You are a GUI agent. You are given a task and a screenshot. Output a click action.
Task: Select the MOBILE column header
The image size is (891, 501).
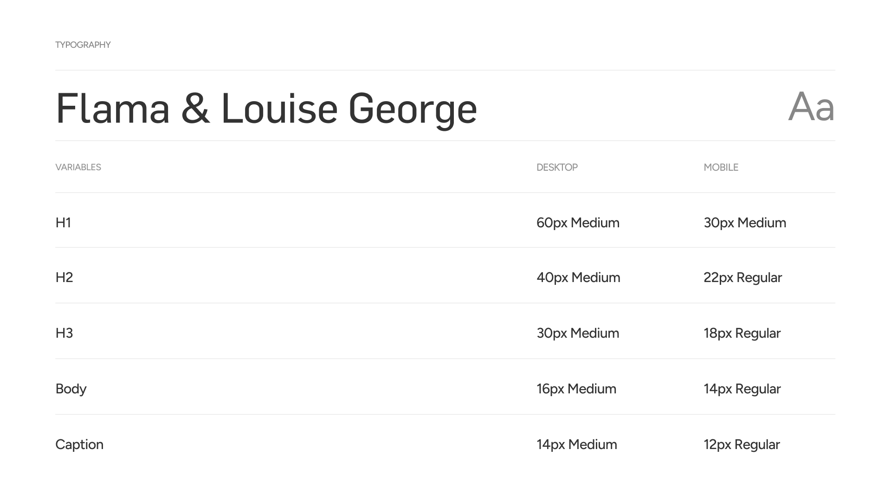tap(721, 167)
